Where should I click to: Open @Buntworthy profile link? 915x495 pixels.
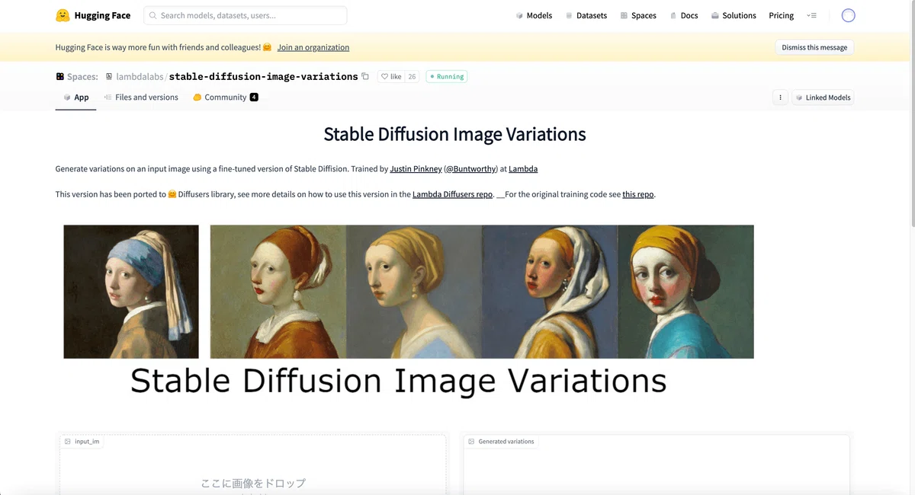[x=470, y=169]
